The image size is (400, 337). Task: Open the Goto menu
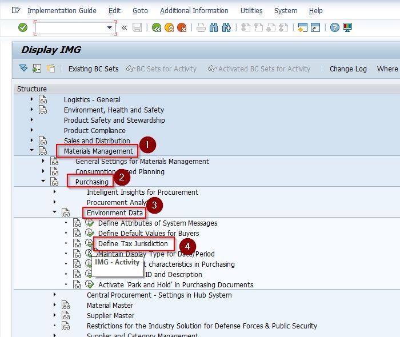pyautogui.click(x=140, y=11)
